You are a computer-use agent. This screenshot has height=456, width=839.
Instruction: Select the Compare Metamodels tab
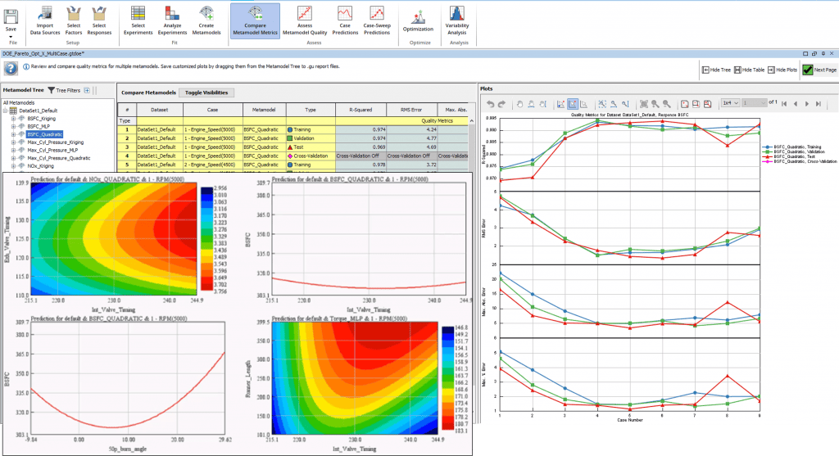coord(148,93)
